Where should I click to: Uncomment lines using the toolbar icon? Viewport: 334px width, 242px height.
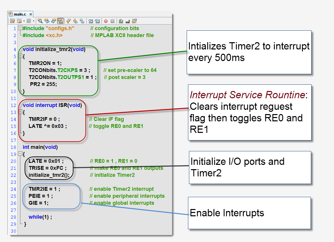coord(127,21)
